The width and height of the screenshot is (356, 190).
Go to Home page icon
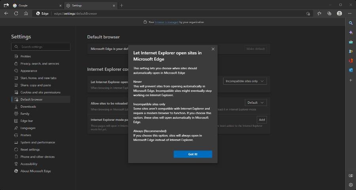26,13
